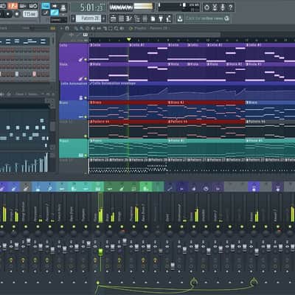
Task: Mute the Viola playlist track
Action: click(x=86, y=79)
